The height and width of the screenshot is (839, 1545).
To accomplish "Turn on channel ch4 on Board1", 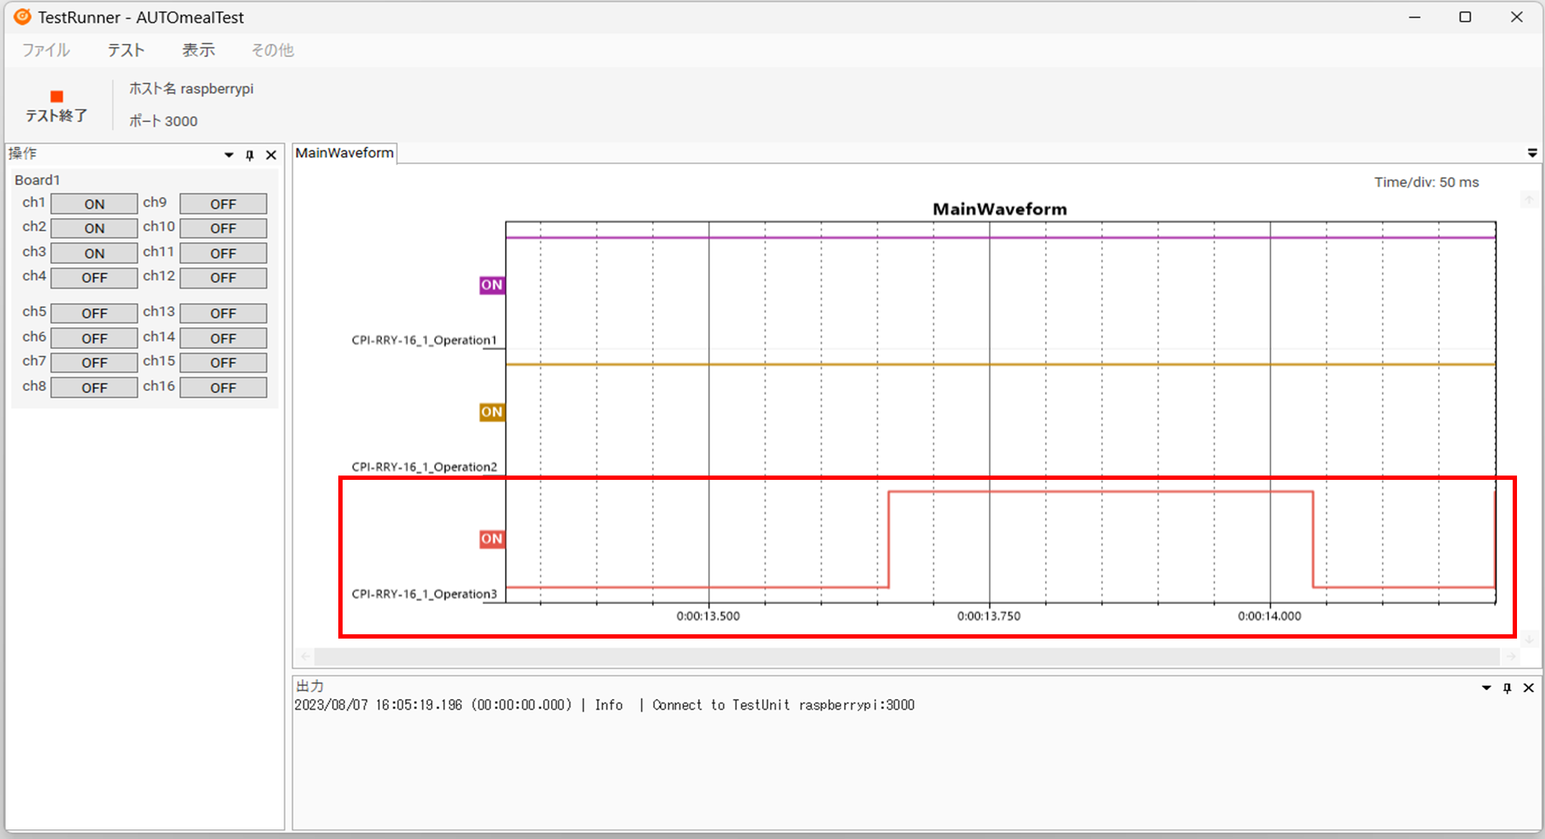I will [93, 277].
